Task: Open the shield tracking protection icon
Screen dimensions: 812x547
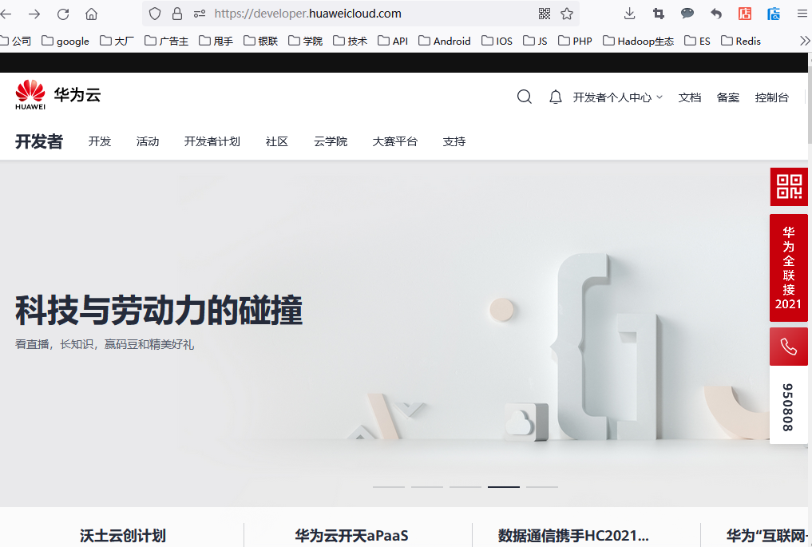Action: pyautogui.click(x=154, y=14)
